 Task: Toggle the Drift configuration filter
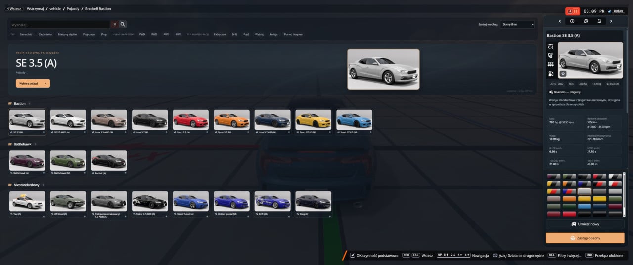(x=234, y=34)
